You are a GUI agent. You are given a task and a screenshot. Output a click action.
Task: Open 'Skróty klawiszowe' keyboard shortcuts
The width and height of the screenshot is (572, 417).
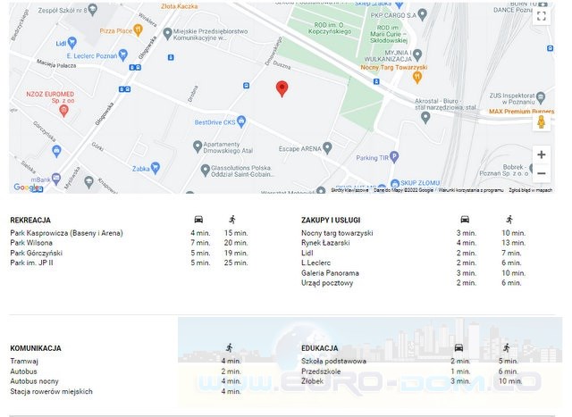point(349,190)
